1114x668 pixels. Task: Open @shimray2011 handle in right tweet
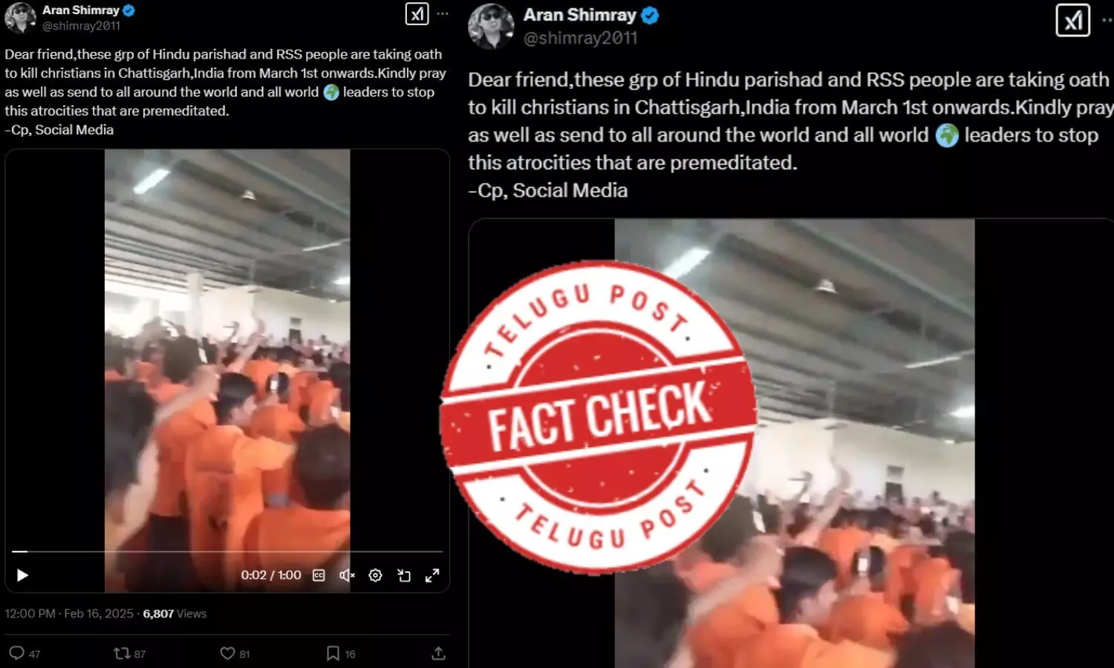pos(580,38)
